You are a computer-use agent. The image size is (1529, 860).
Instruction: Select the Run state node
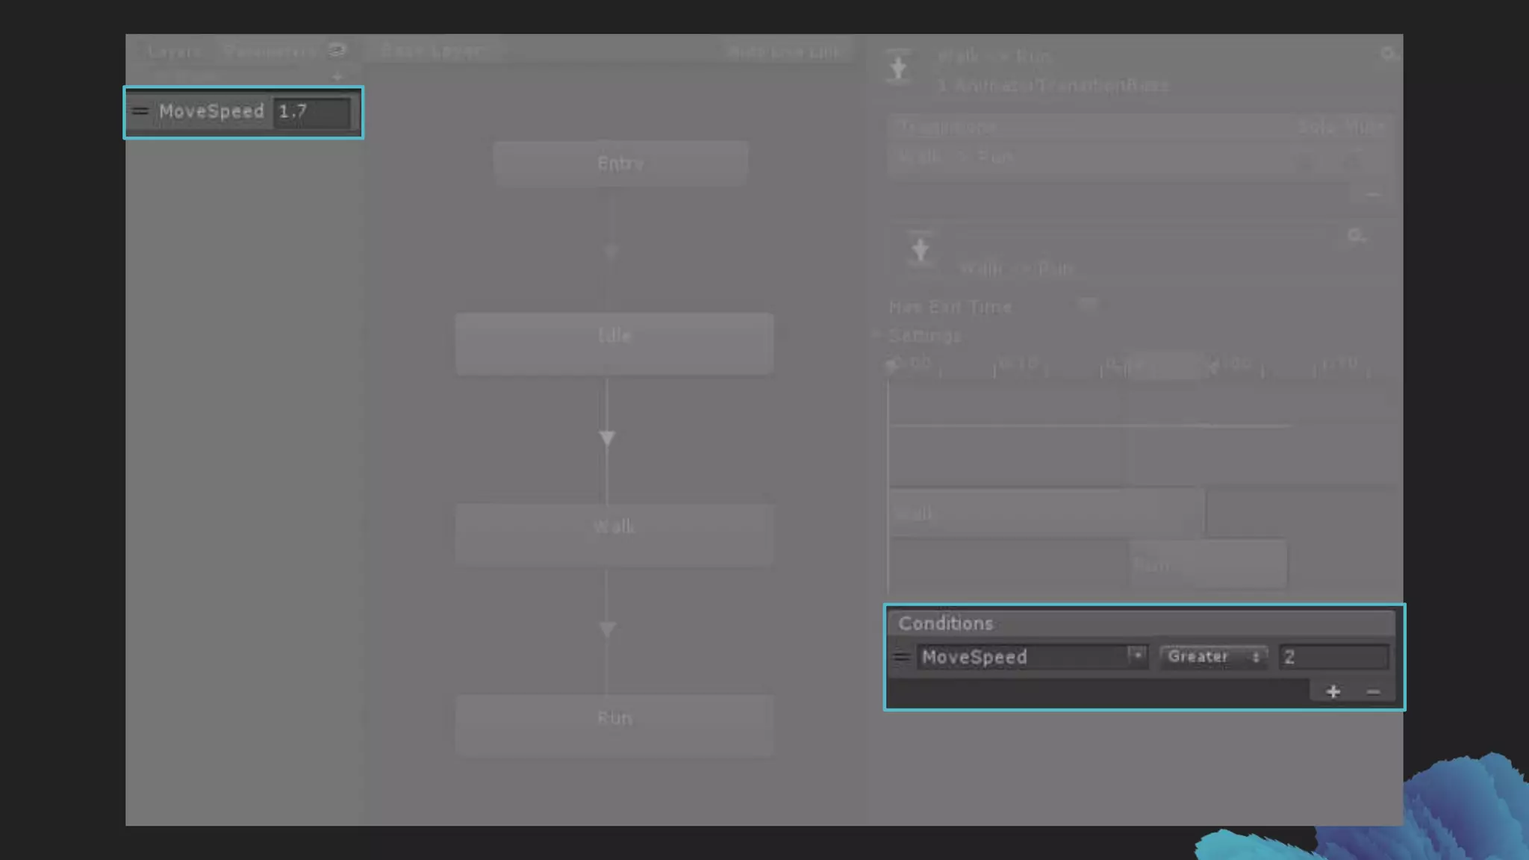point(614,724)
